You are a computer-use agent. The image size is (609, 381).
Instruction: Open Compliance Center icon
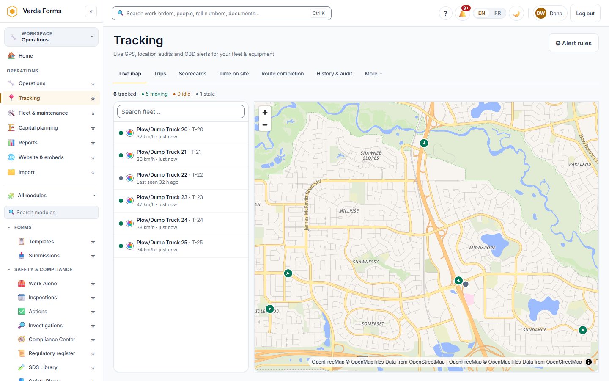22,340
